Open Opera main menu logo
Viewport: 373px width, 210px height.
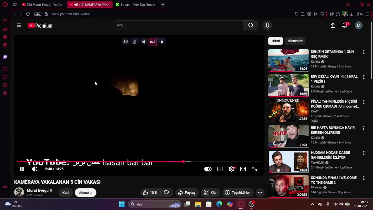[5, 5]
